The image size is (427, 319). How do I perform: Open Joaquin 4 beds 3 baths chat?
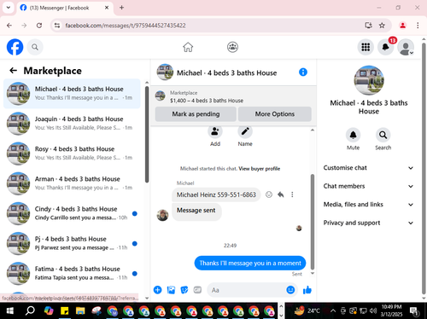click(x=72, y=124)
